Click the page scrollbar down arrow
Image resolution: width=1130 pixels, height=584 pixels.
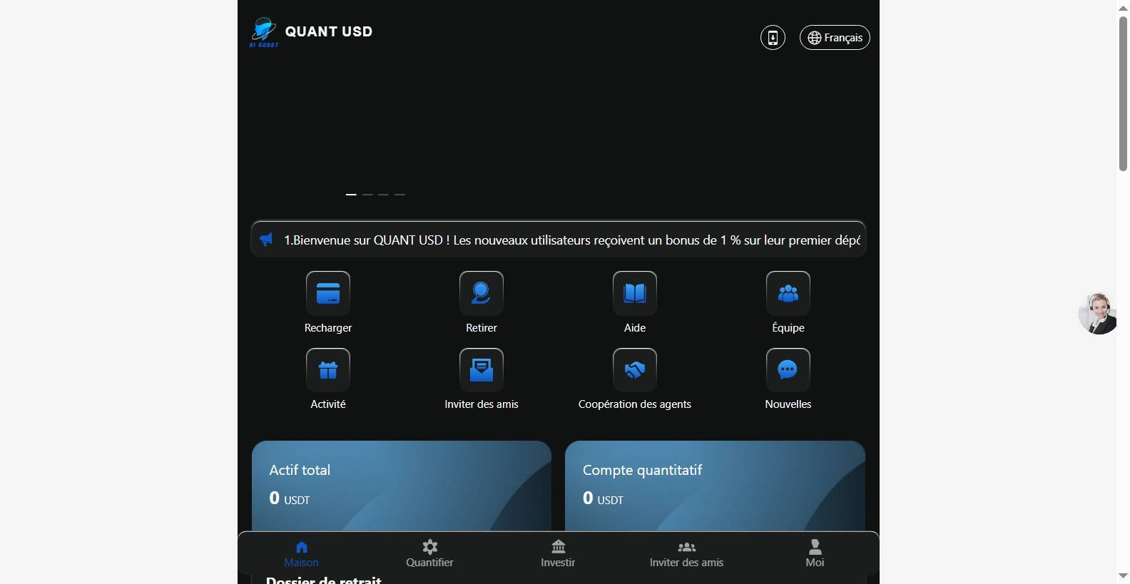(x=1123, y=575)
